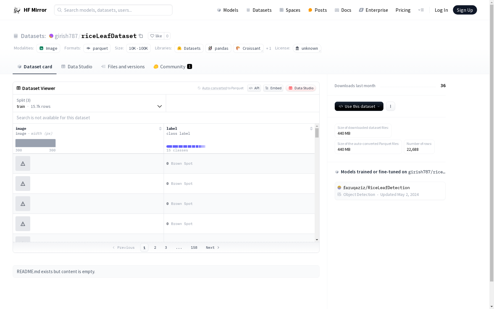Image resolution: width=494 pixels, height=309 pixels.
Task: Click the table scrollbar up arrow
Action: pyautogui.click(x=317, y=126)
